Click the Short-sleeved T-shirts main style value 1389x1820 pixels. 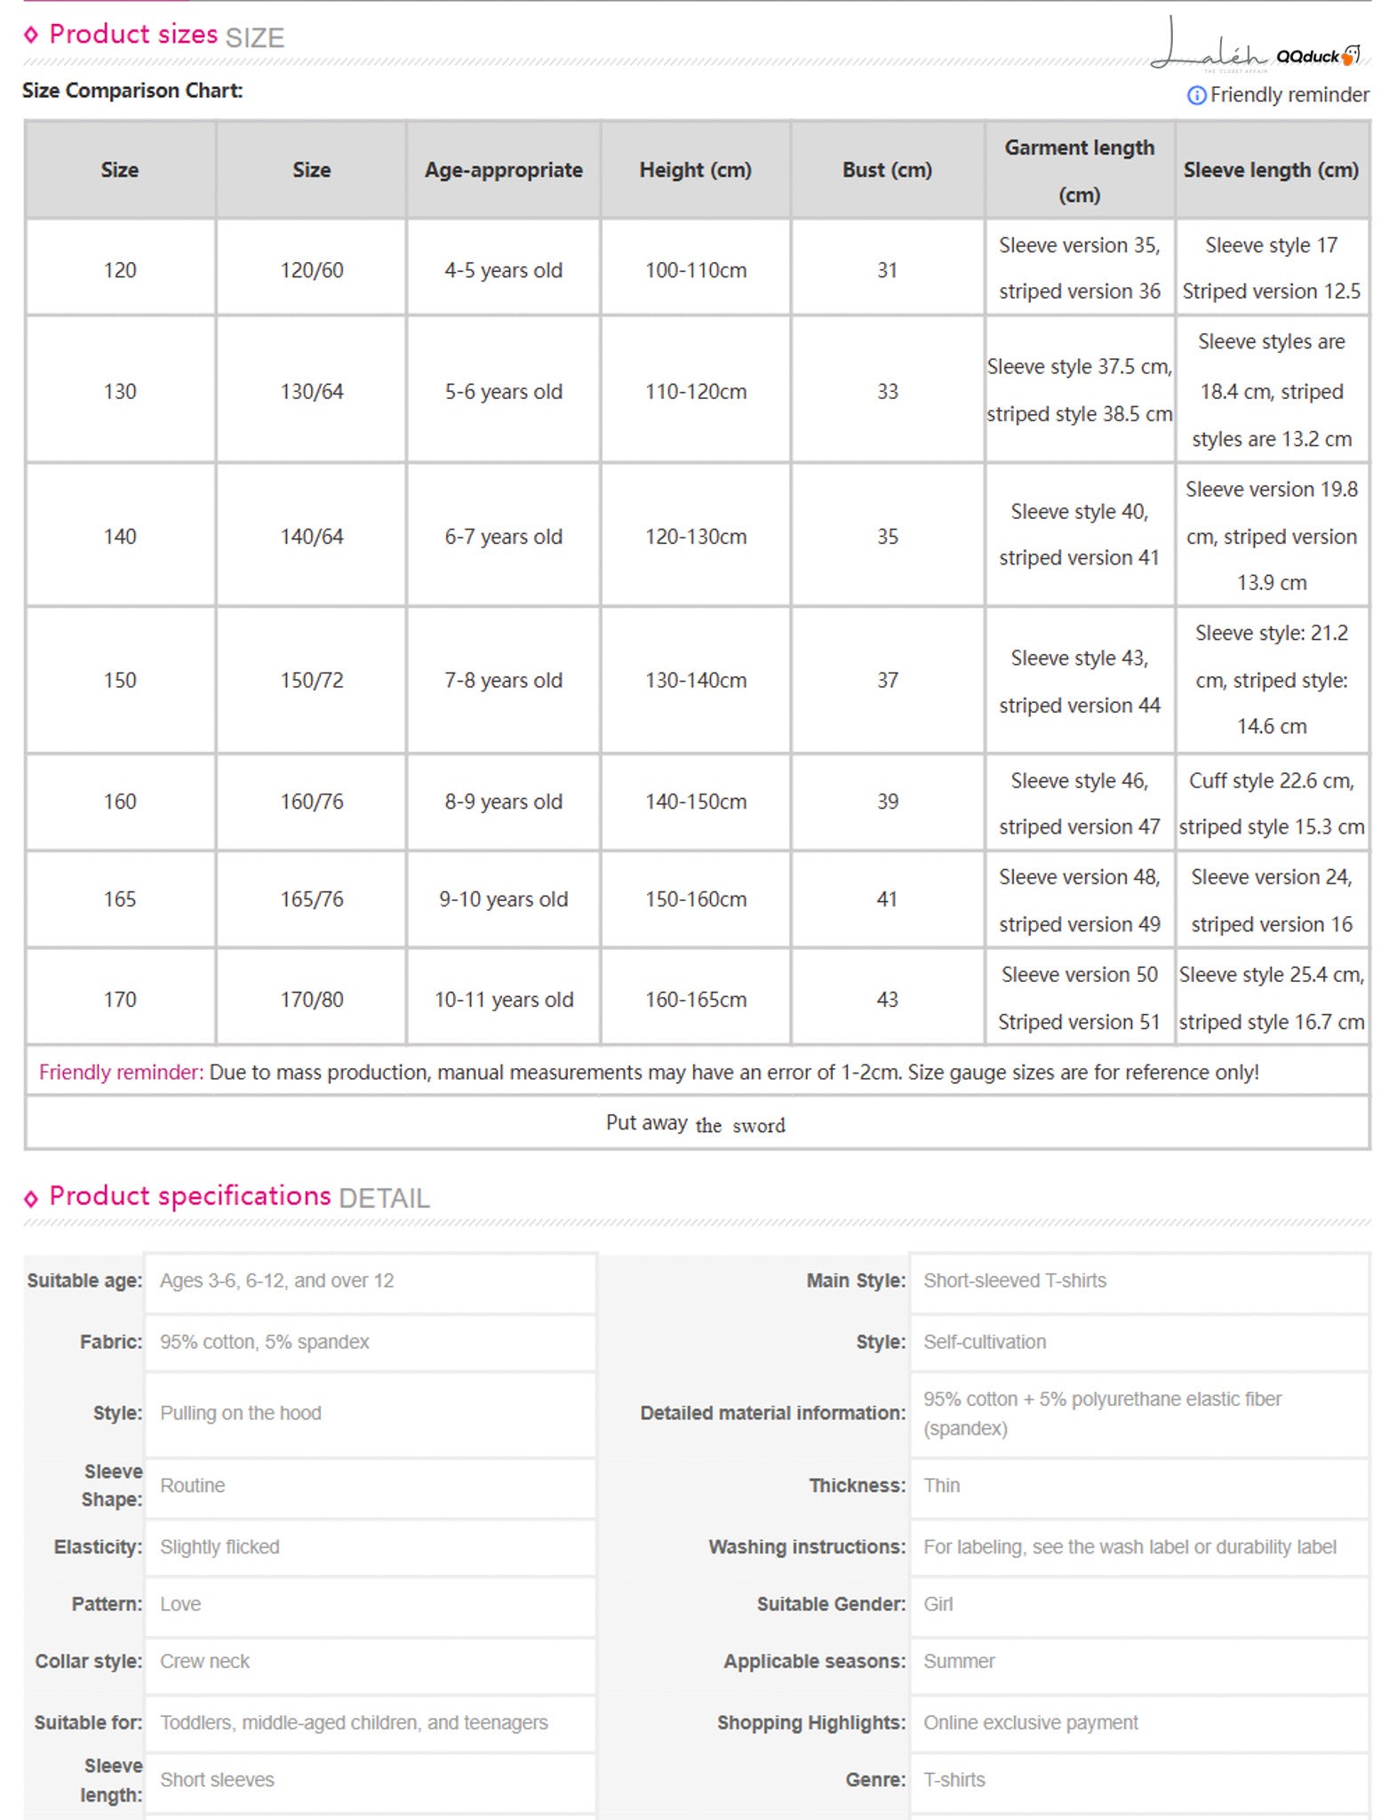(x=1015, y=1281)
